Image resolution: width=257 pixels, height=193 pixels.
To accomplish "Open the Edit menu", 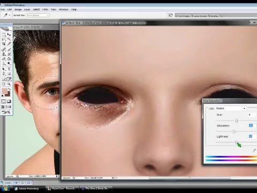I will click(10, 10).
